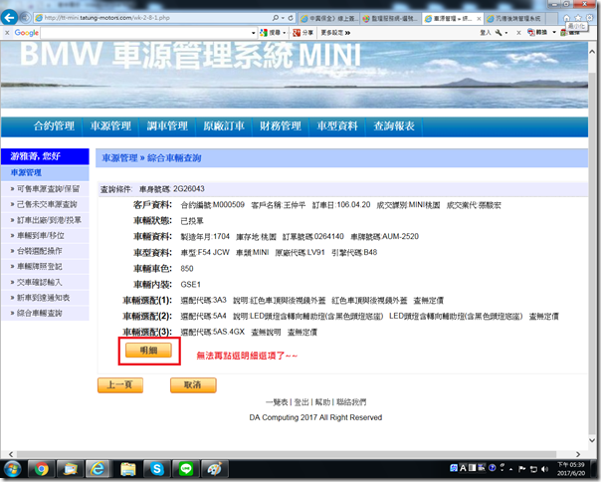Click 登入 on the Google toolbar
This screenshot has width=601, height=482.
(x=486, y=33)
